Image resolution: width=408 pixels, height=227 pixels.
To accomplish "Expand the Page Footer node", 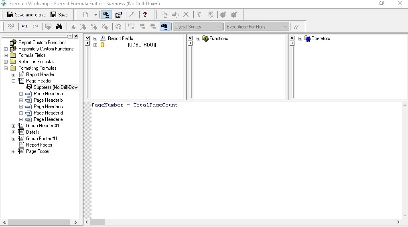I will coord(14,151).
